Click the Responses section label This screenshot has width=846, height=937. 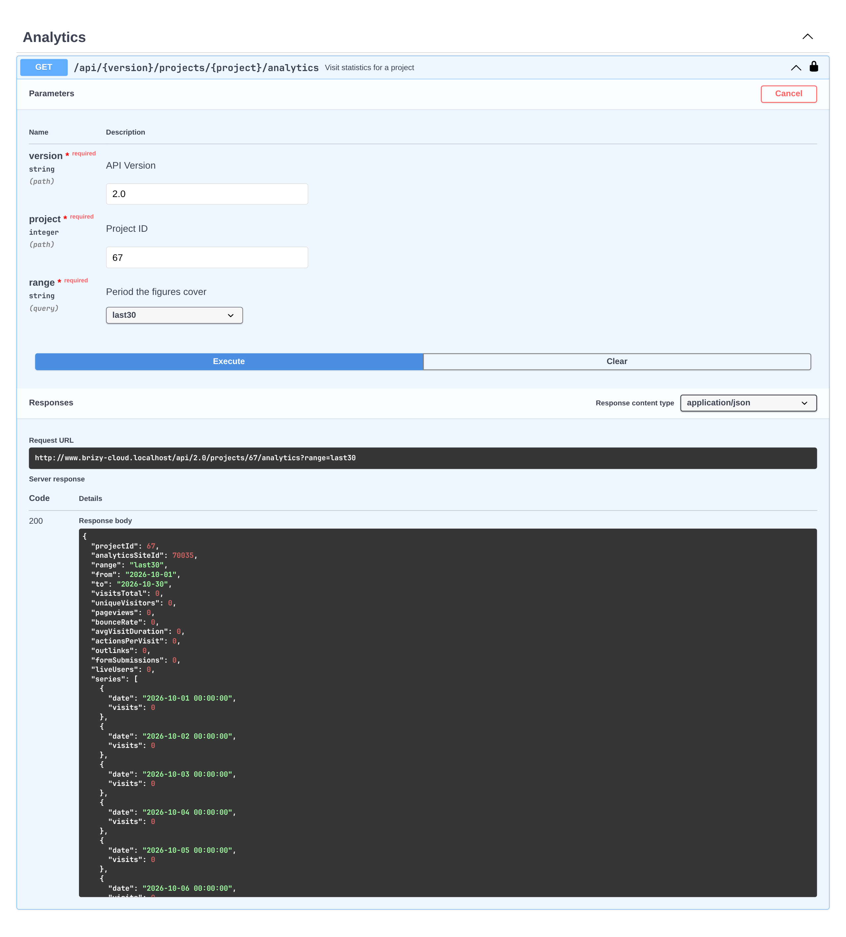[x=51, y=403]
